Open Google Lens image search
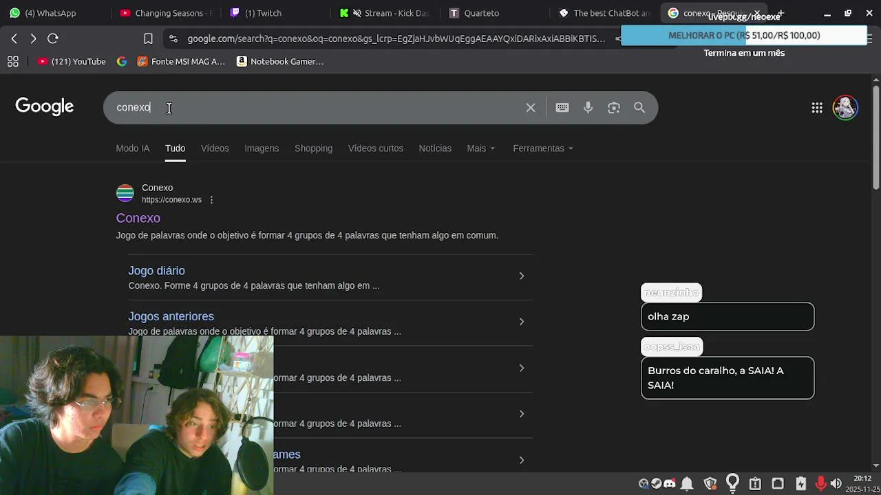 614,108
